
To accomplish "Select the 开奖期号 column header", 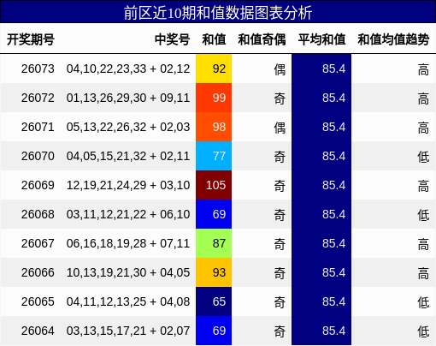I will tap(31, 39).
